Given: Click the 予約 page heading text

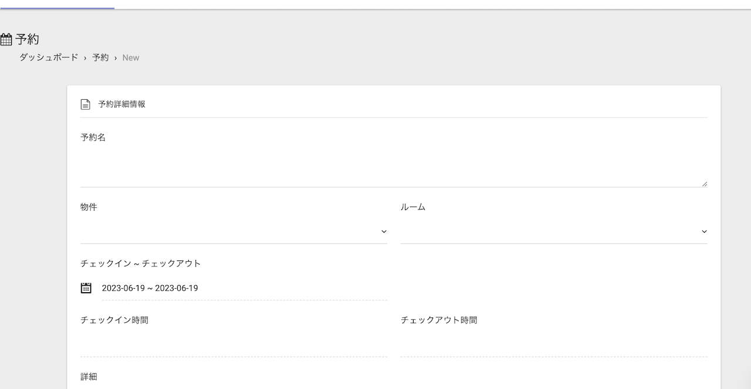Looking at the screenshot, I should (x=27, y=40).
